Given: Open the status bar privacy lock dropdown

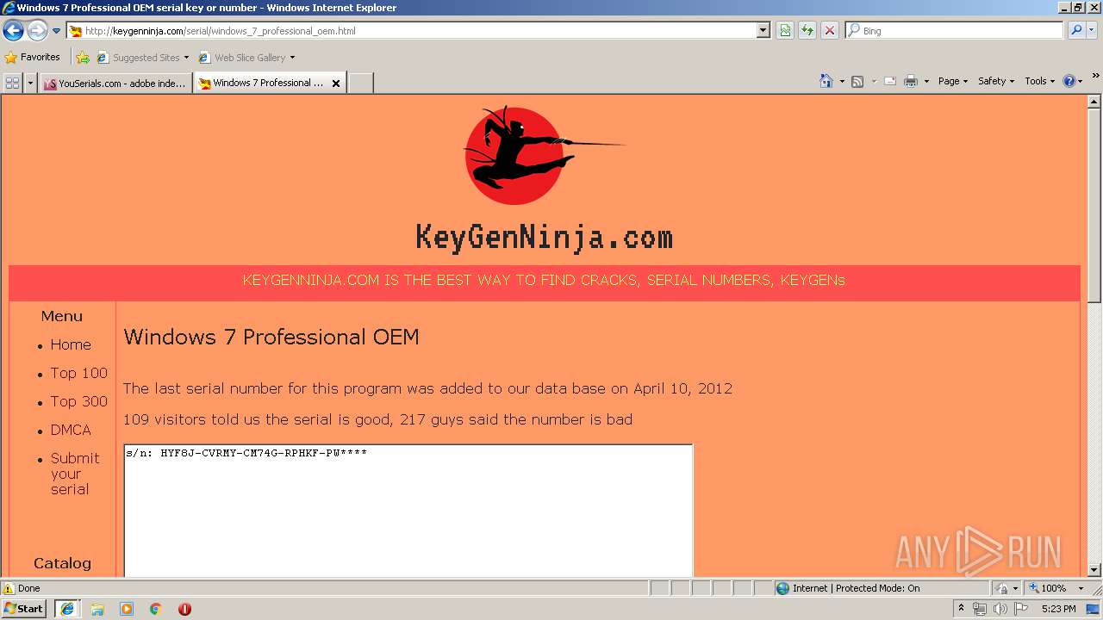Looking at the screenshot, I should (x=1006, y=589).
